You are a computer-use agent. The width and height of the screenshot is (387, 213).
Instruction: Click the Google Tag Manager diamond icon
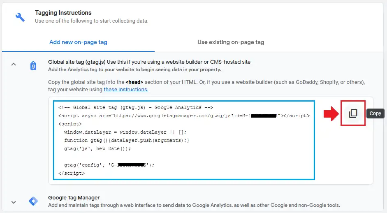(33, 201)
